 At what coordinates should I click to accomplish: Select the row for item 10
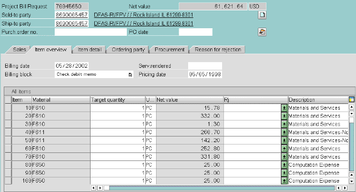click(7, 108)
